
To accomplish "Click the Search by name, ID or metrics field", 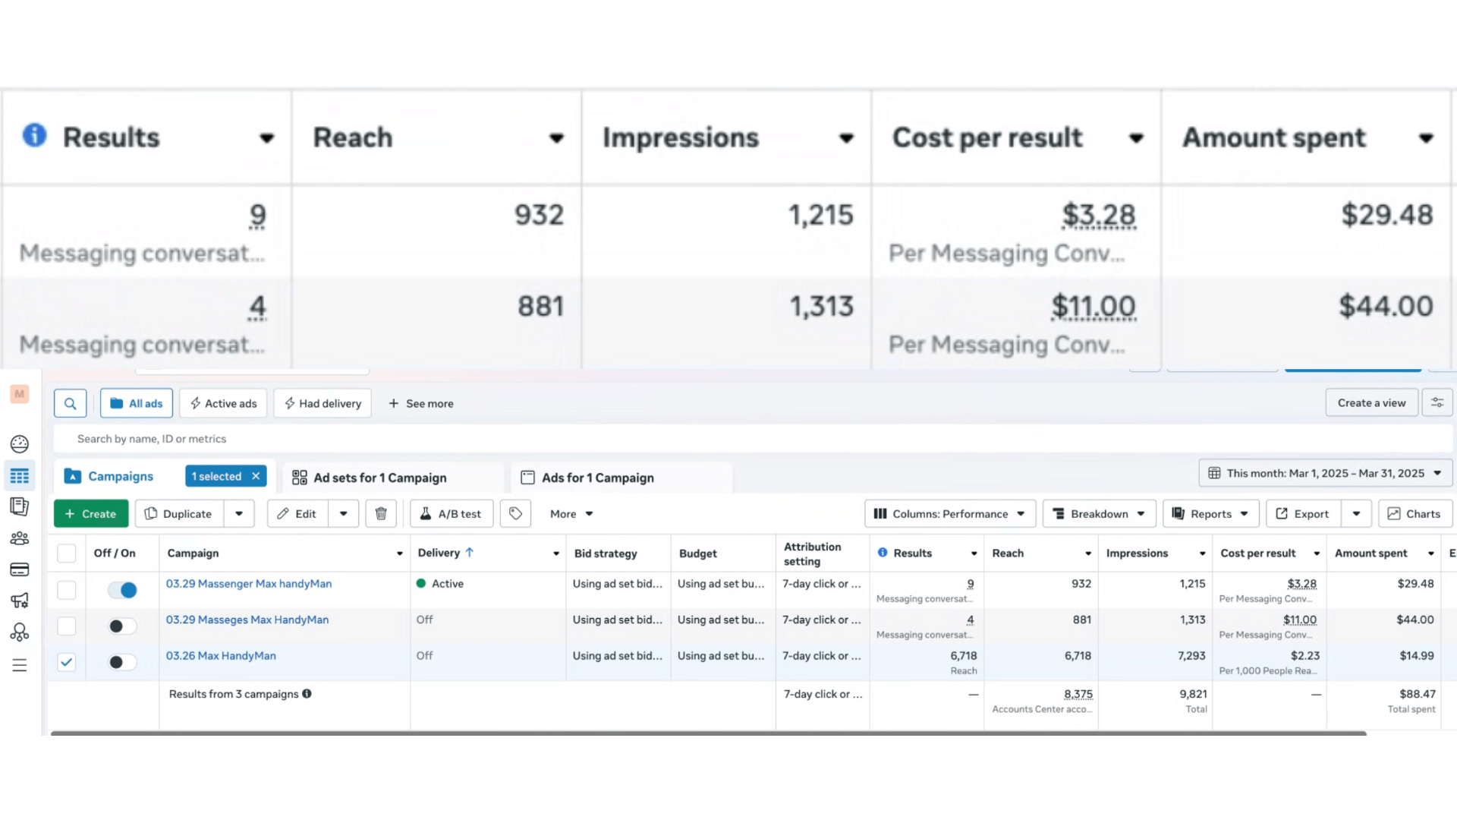I will point(751,439).
